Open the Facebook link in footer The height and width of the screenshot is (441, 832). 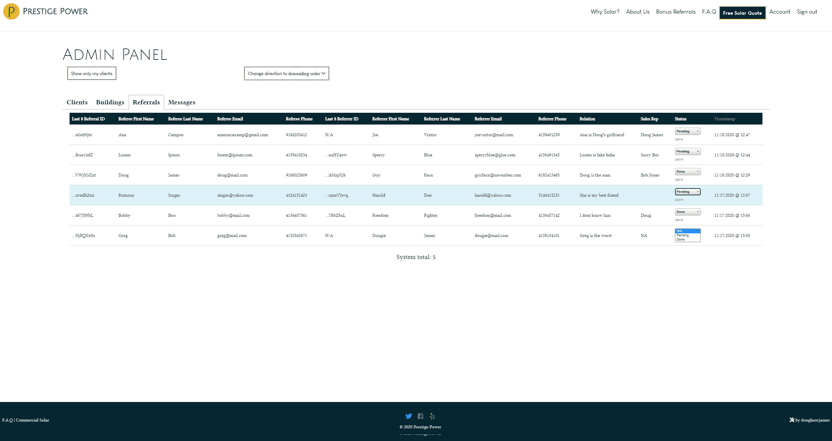(420, 416)
